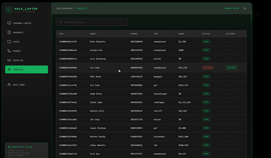Click the sheriff job cell
This screenshot has height=158, width=271.
click(x=158, y=111)
